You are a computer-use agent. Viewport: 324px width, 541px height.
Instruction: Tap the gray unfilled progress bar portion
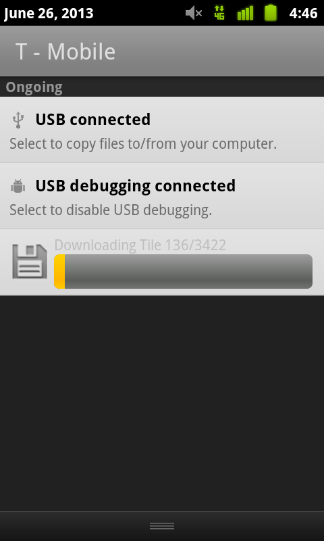[189, 272]
